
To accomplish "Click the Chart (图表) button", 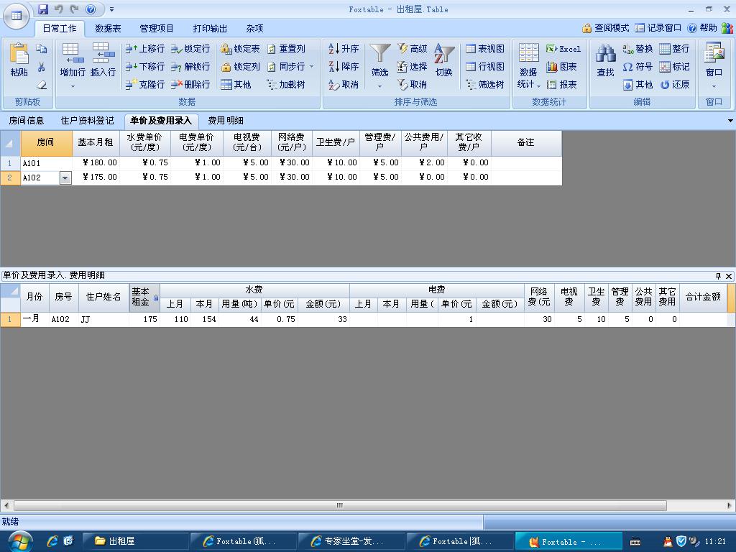I will (561, 67).
